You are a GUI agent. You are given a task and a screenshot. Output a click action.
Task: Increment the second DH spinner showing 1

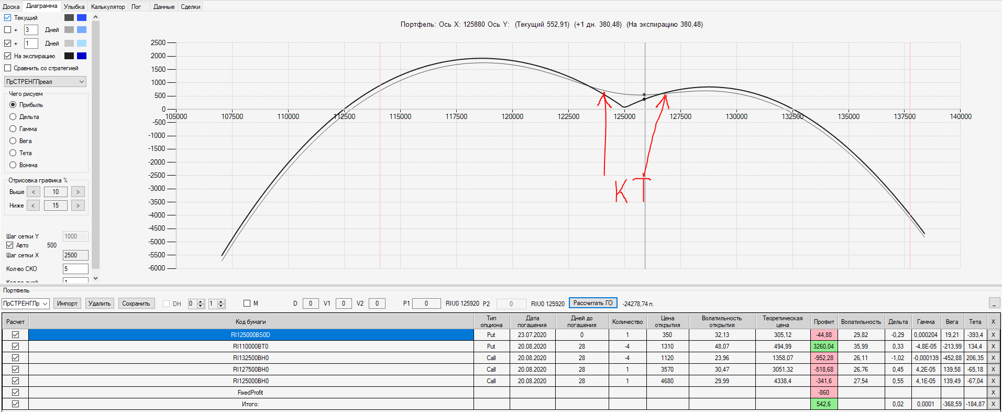coord(221,301)
